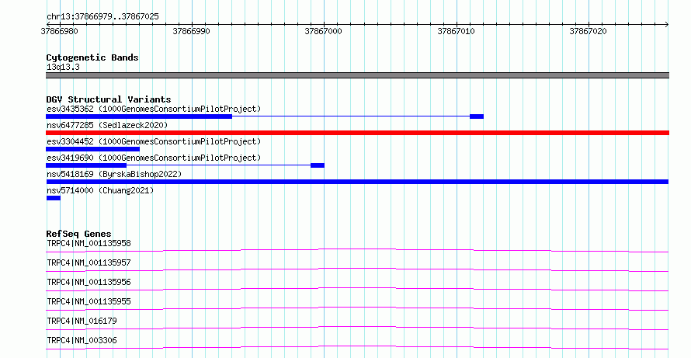The height and width of the screenshot is (358, 691).
Task: Click ruler tick label 37867010
Action: tap(456, 31)
